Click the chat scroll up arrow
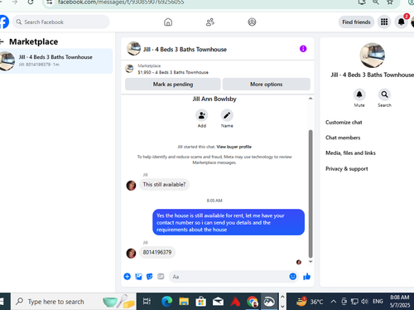The image size is (414, 310). (x=310, y=99)
